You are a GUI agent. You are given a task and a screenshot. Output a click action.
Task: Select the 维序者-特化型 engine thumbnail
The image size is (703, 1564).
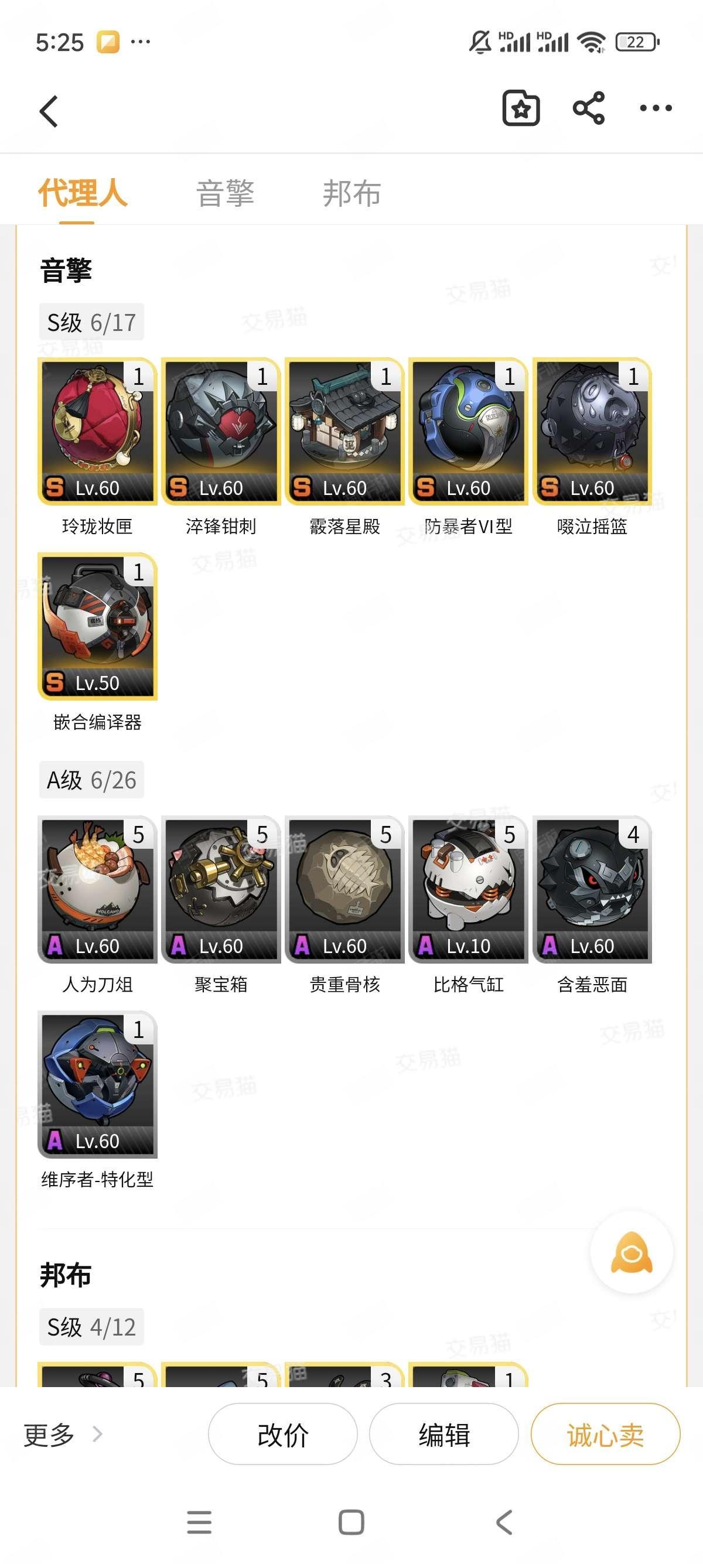coord(97,1084)
